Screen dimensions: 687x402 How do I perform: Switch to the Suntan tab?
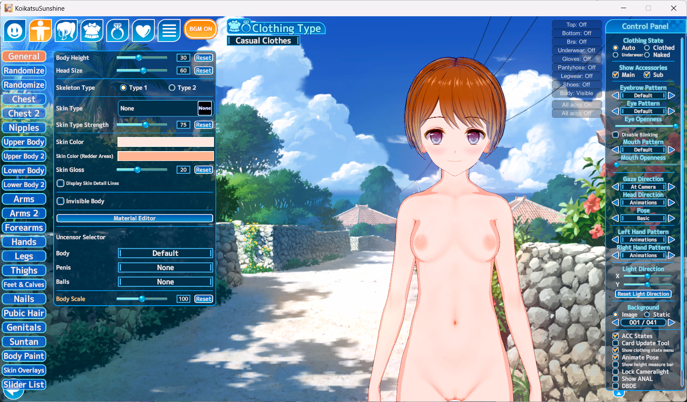pos(24,342)
